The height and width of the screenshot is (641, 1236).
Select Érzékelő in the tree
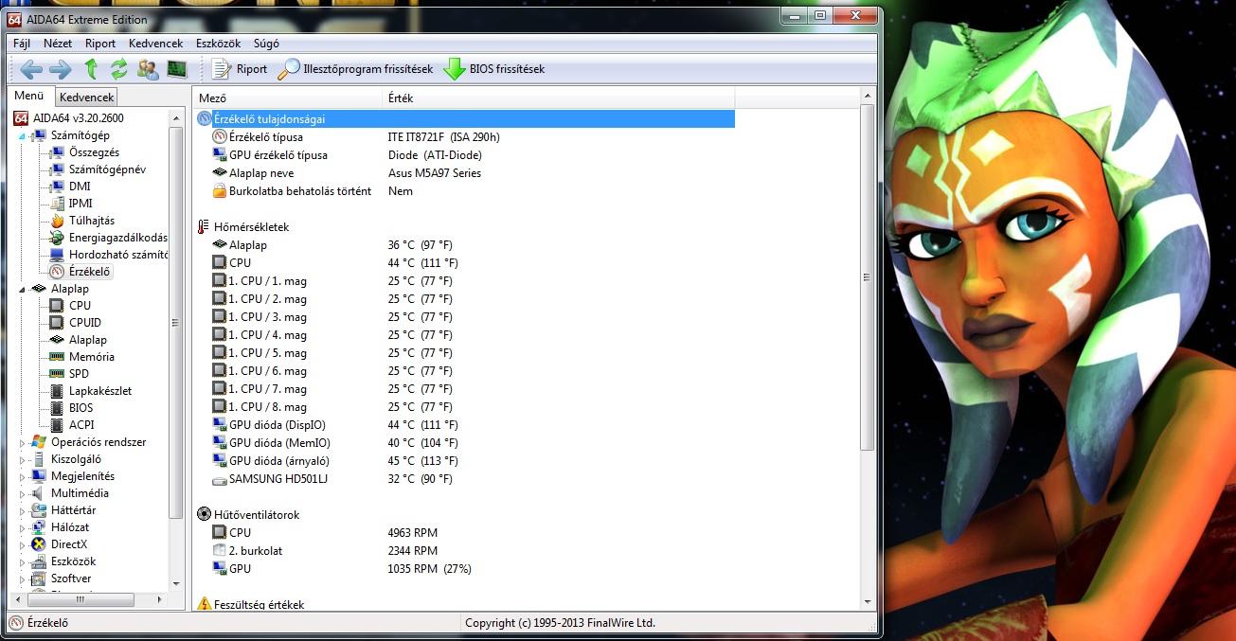pyautogui.click(x=90, y=272)
